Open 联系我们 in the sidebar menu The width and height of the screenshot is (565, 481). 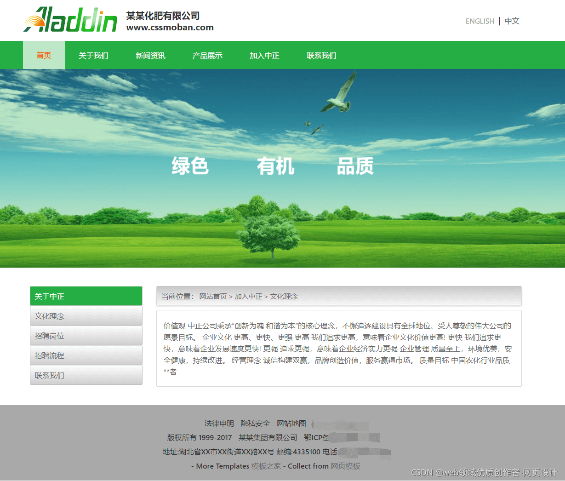click(86, 375)
